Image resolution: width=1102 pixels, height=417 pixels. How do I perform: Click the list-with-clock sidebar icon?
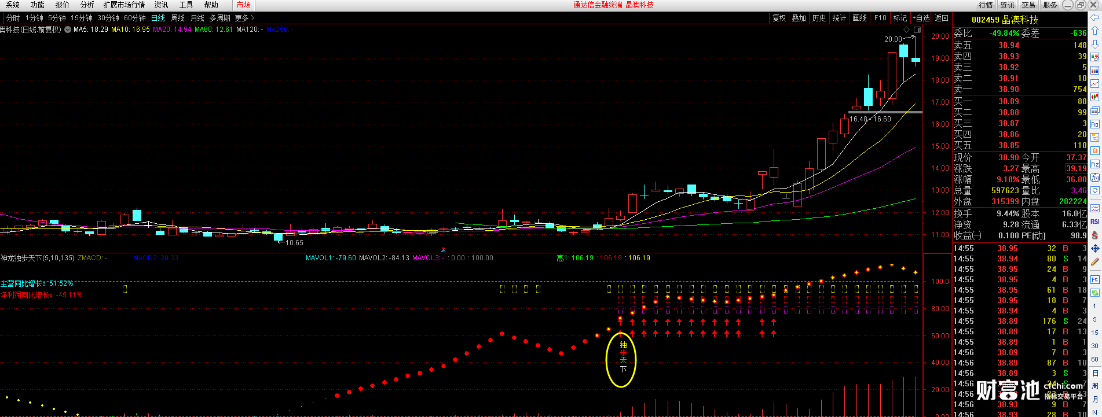coord(1095,57)
